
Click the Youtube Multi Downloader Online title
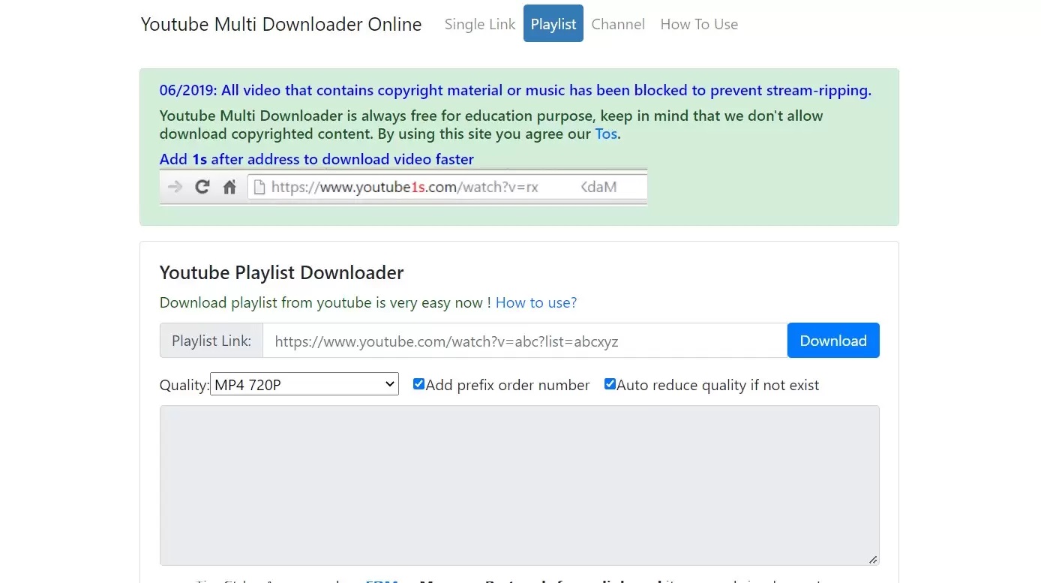pyautogui.click(x=281, y=24)
